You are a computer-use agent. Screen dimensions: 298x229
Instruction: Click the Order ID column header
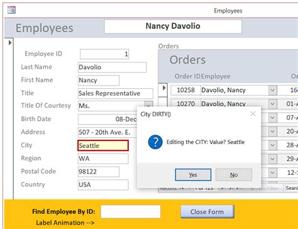click(x=187, y=76)
